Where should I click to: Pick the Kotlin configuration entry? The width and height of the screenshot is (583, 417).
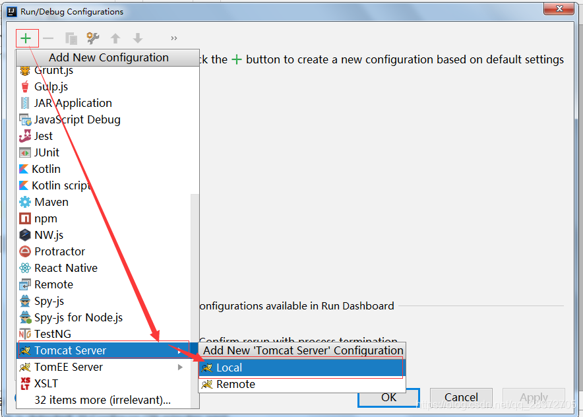pos(104,169)
